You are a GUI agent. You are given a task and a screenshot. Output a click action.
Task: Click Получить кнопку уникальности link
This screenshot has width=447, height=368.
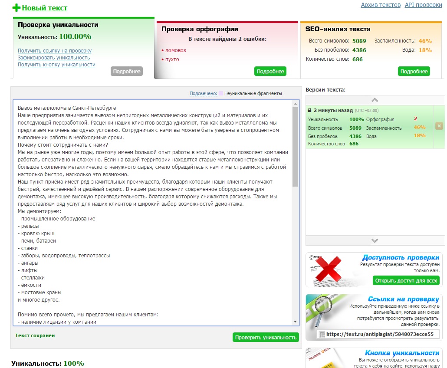pyautogui.click(x=56, y=64)
